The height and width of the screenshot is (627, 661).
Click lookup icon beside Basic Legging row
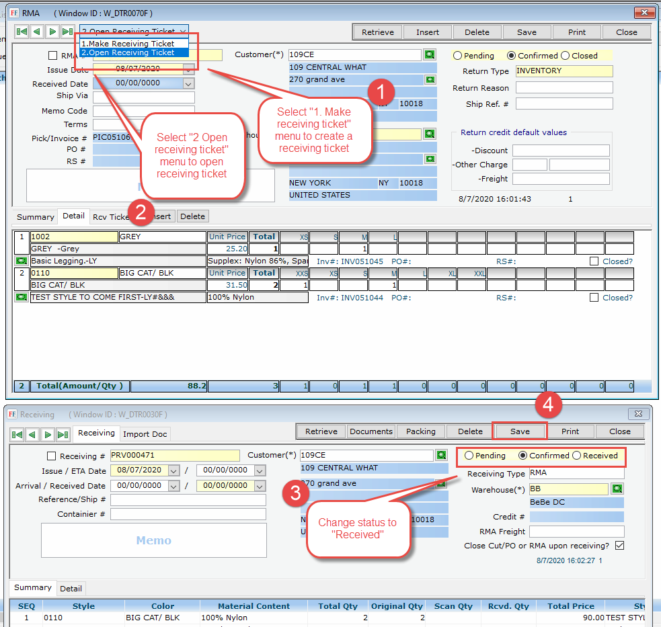coord(21,261)
